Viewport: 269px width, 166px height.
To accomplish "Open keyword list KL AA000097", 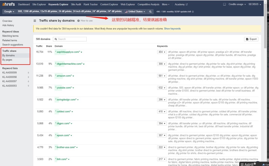I will 9,81.
